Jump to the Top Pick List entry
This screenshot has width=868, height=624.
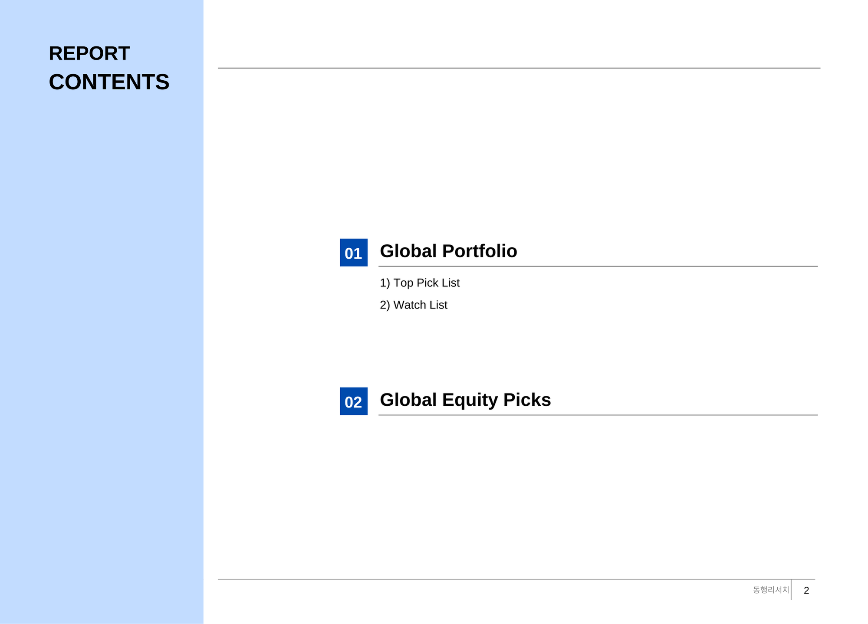click(426, 283)
